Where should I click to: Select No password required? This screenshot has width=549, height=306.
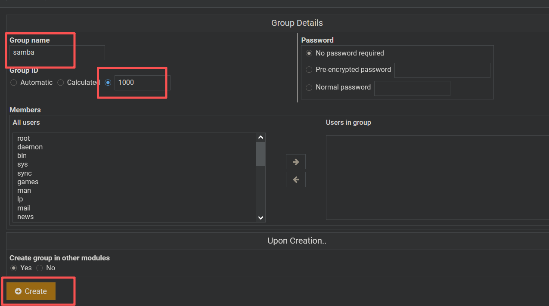[309, 53]
